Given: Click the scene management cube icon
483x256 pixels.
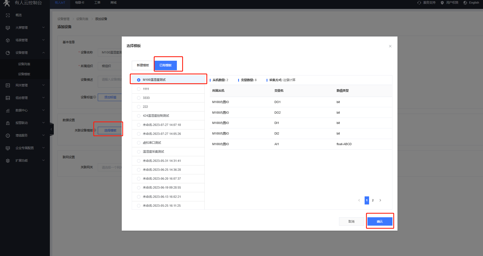Looking at the screenshot, I should pos(8,40).
